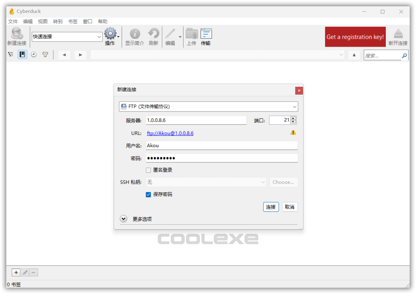
Task: Open the 书签 bookmarks menu
Action: click(x=73, y=21)
